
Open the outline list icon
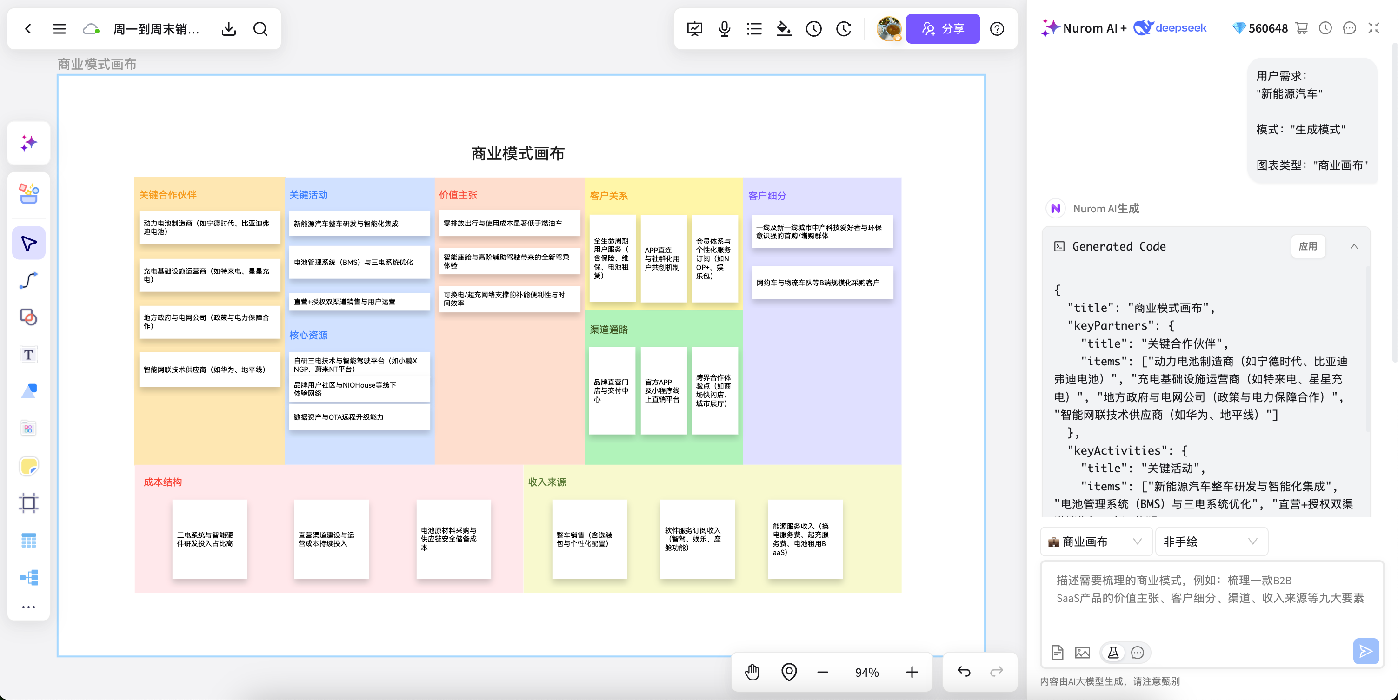click(x=754, y=29)
